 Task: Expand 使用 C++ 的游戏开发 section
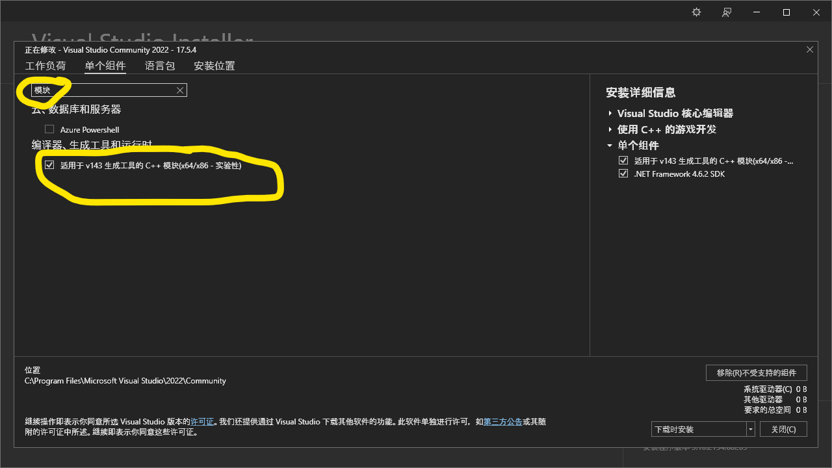point(609,129)
